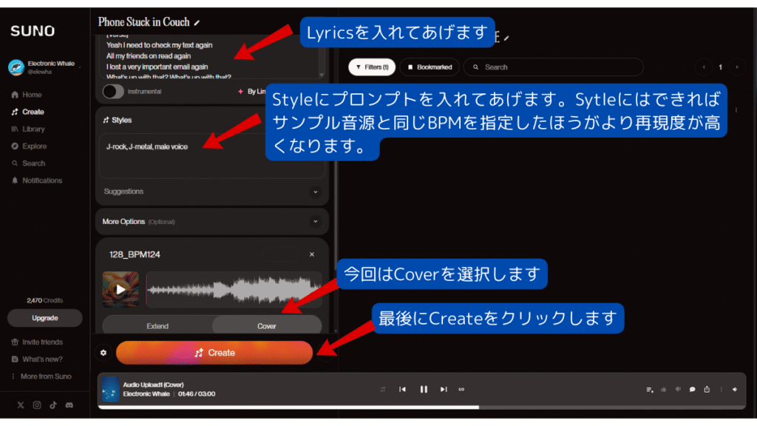Click the lyrics panel scrollbar arrow
Screen dimensions: 757x426
(x=322, y=75)
